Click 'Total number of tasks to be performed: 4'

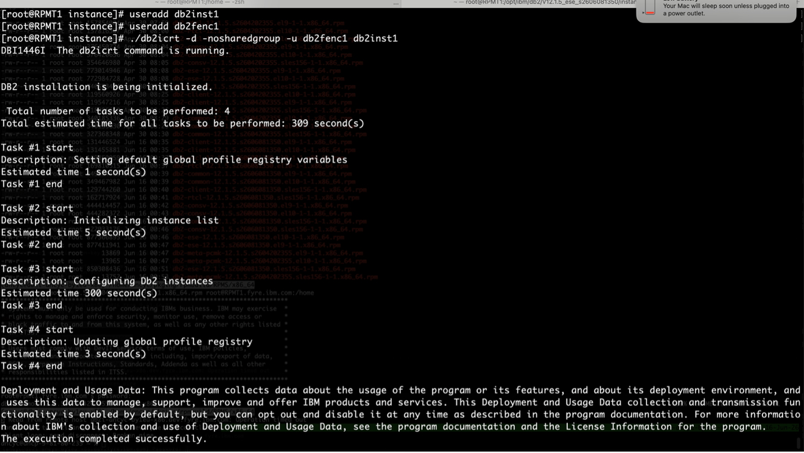pyautogui.click(x=118, y=111)
